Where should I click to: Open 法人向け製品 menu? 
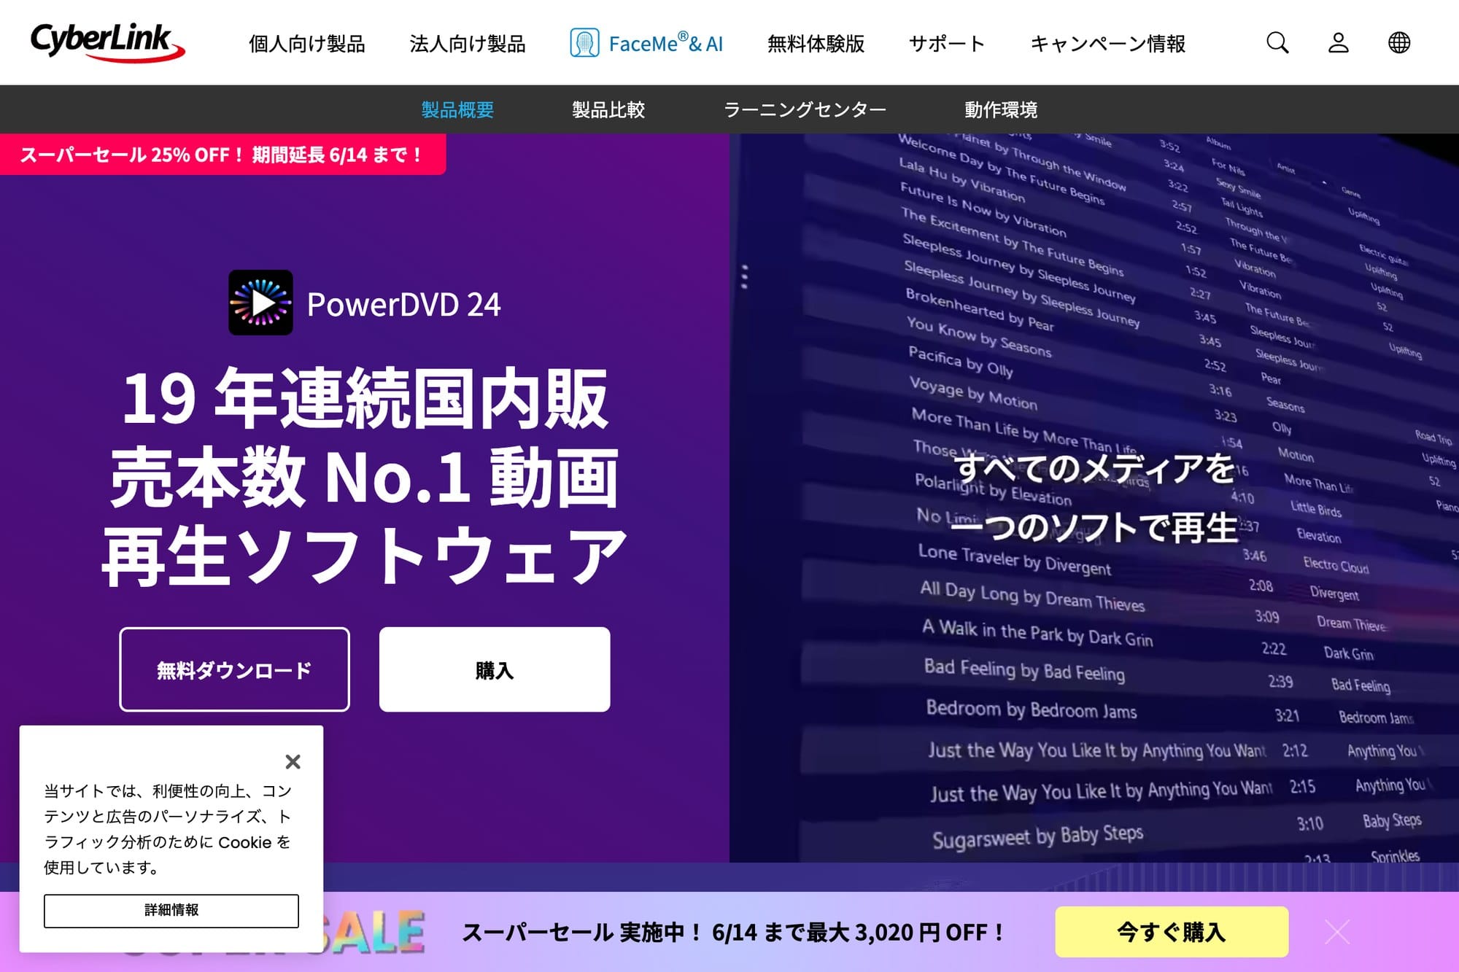click(468, 44)
